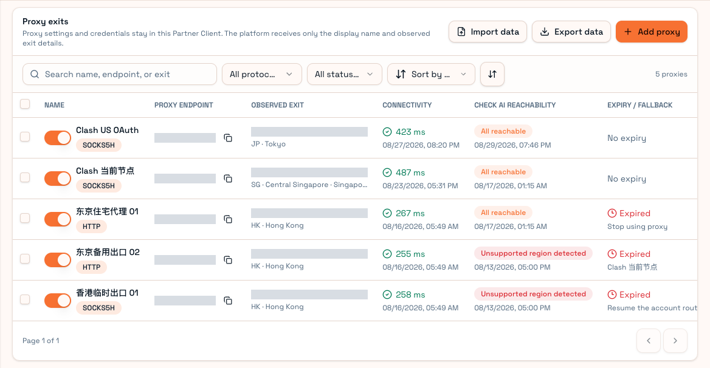The width and height of the screenshot is (710, 368).
Task: Click the Clash 当前节点 proxy name
Action: tap(105, 171)
